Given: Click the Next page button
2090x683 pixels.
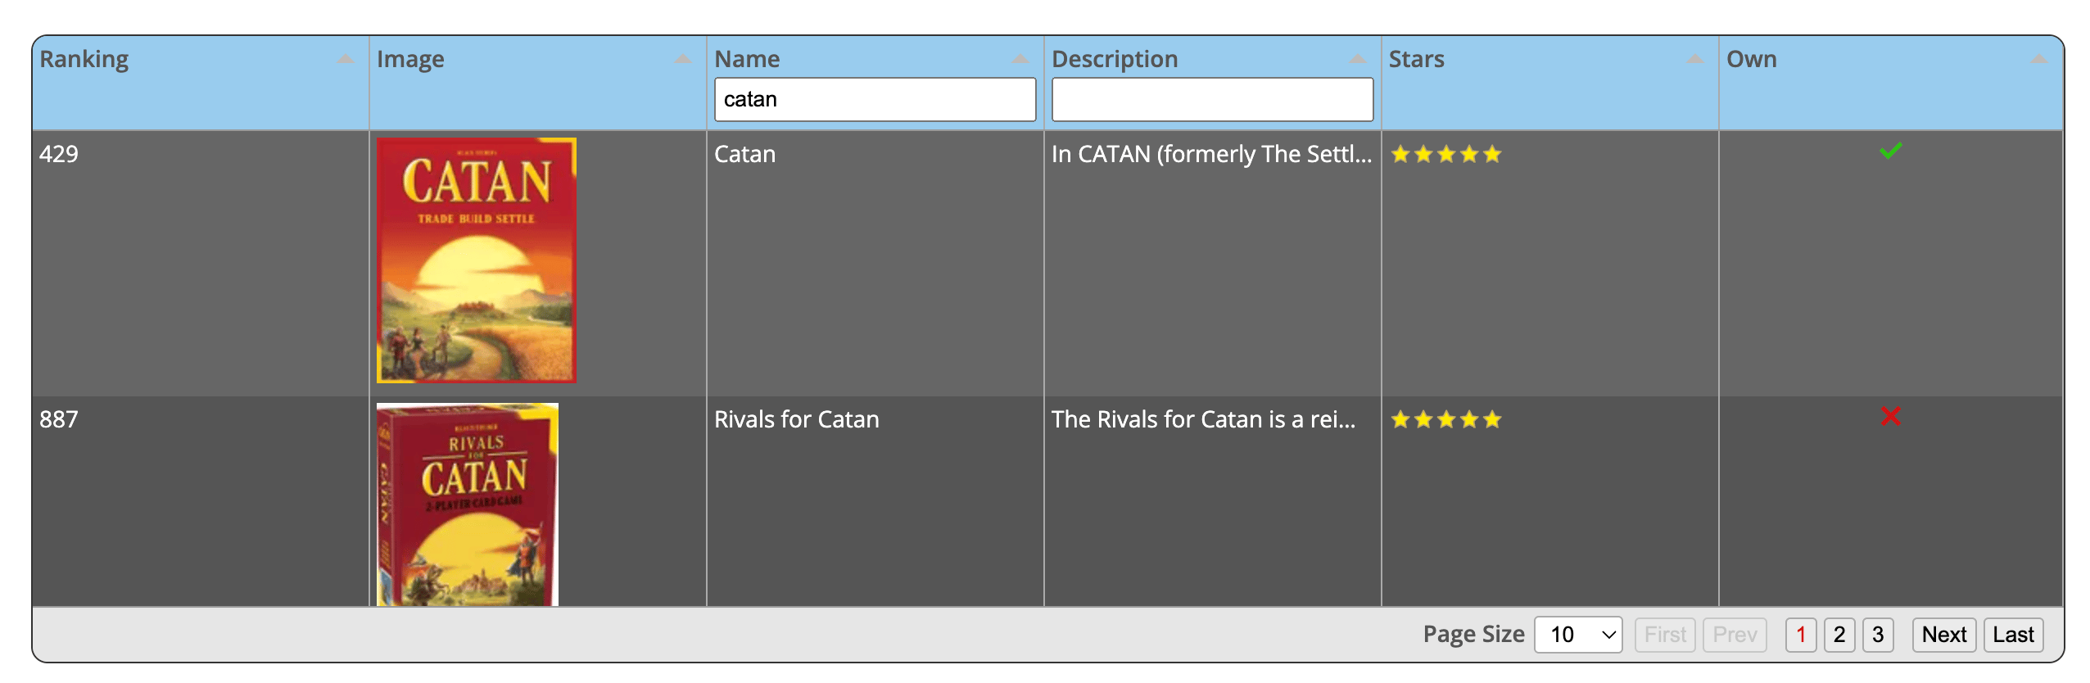Looking at the screenshot, I should pos(1944,635).
